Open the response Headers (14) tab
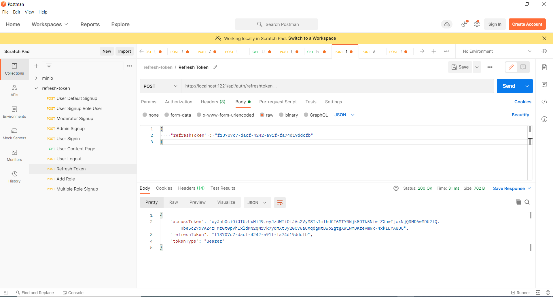 pos(191,188)
